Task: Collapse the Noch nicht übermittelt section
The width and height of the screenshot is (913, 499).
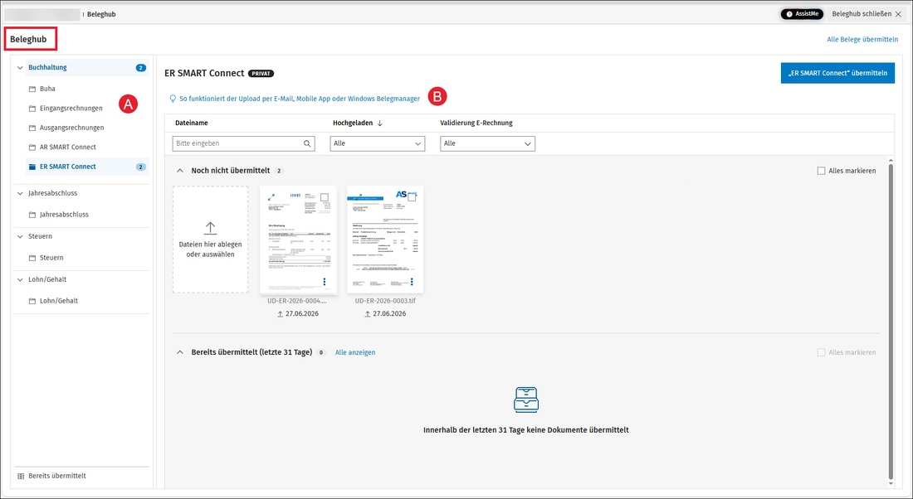Action: (180, 171)
